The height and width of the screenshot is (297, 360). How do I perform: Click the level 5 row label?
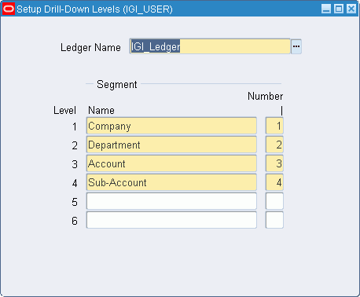pyautogui.click(x=75, y=202)
